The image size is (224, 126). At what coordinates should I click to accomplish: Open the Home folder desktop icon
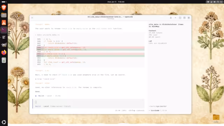click(x=216, y=119)
